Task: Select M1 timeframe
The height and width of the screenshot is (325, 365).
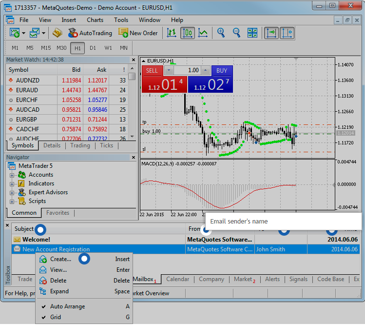Action: pos(15,48)
